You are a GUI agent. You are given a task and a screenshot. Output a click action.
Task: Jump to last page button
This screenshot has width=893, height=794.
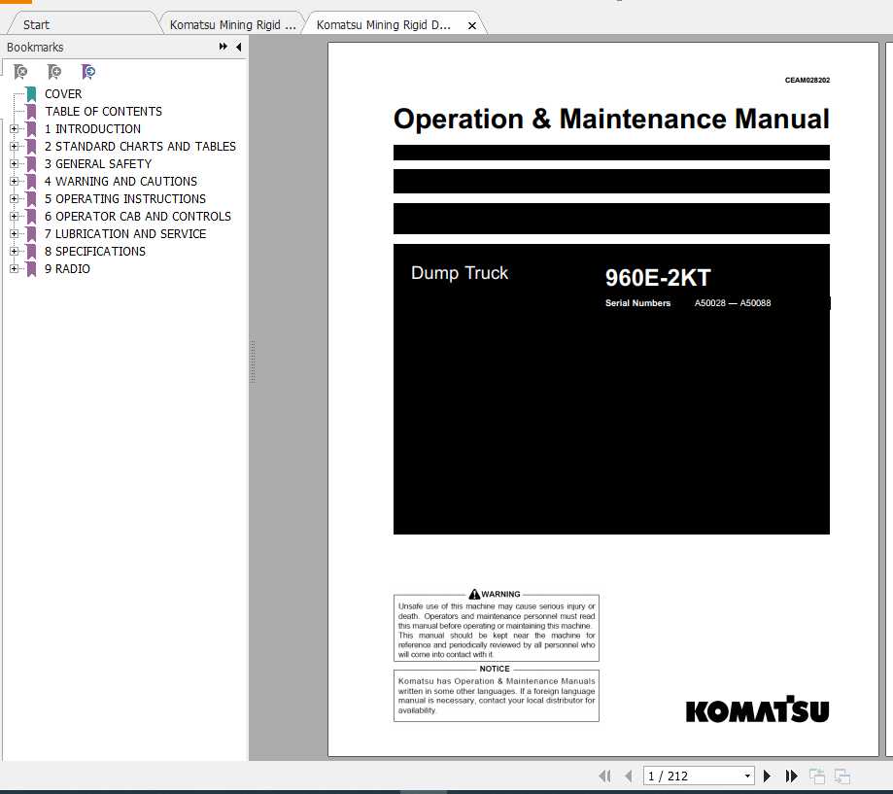(x=791, y=776)
